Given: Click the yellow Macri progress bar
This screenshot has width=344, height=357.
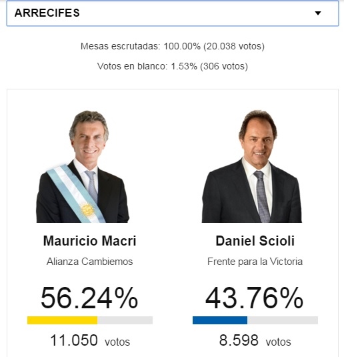Looking at the screenshot, I should point(63,320).
